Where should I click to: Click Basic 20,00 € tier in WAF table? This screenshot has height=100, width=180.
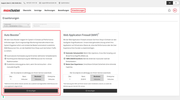point(83,78)
